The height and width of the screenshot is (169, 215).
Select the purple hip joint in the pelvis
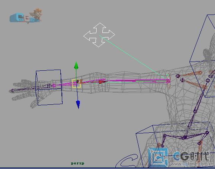185,137
